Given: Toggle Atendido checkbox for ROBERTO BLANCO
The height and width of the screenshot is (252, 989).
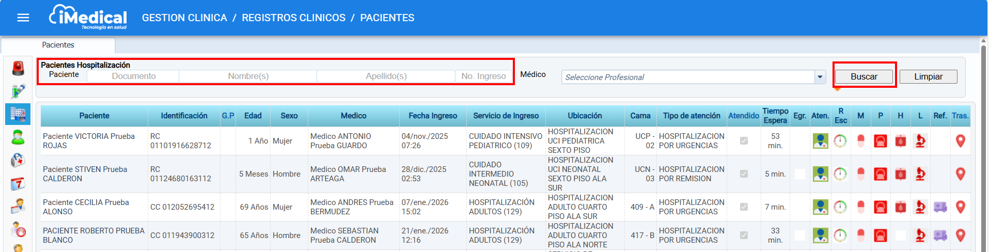Looking at the screenshot, I should tap(744, 235).
